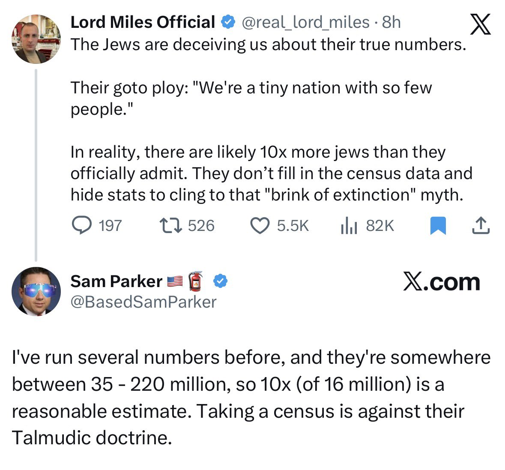
Task: Click the 5.5K likes count
Action: click(x=293, y=225)
